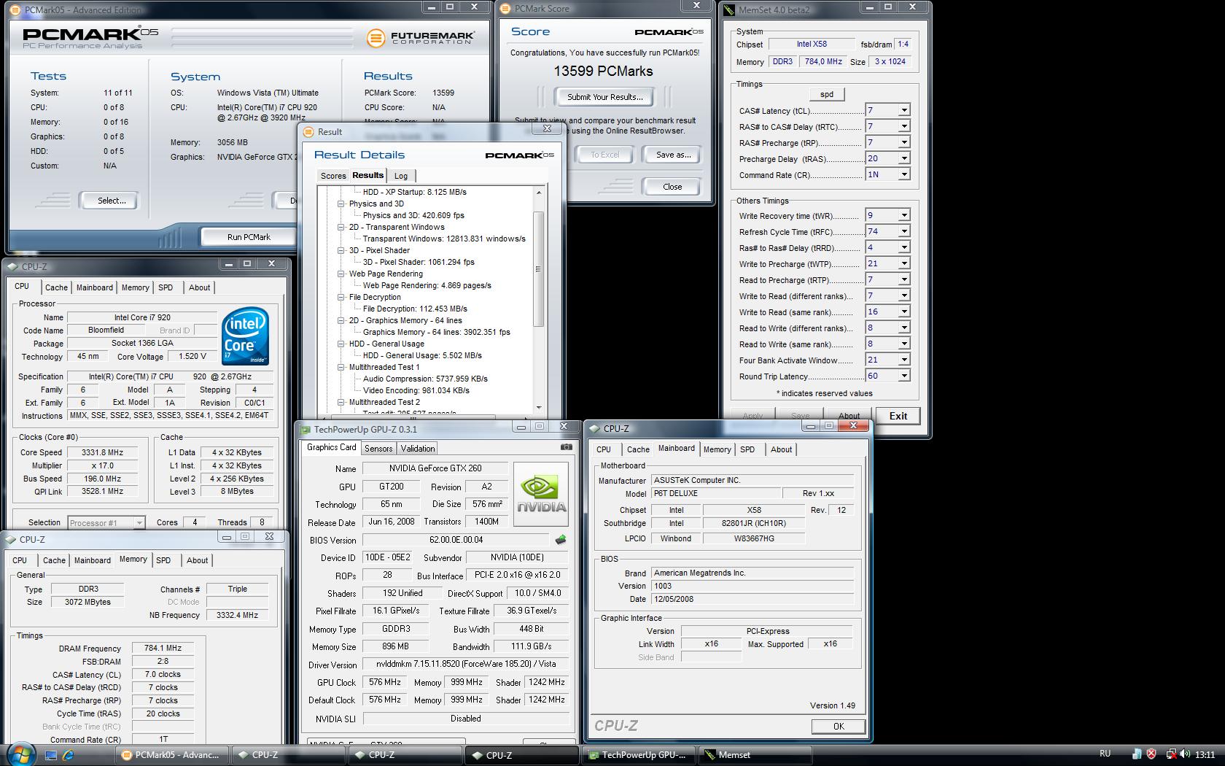Click the About button in MemSet
Screen dimensions: 1225x766
point(849,416)
